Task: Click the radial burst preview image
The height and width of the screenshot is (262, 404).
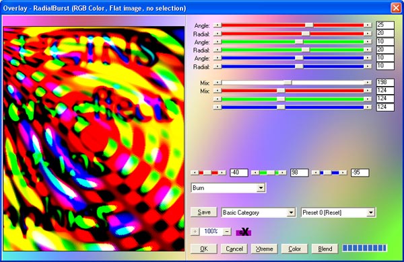Action: click(x=94, y=139)
